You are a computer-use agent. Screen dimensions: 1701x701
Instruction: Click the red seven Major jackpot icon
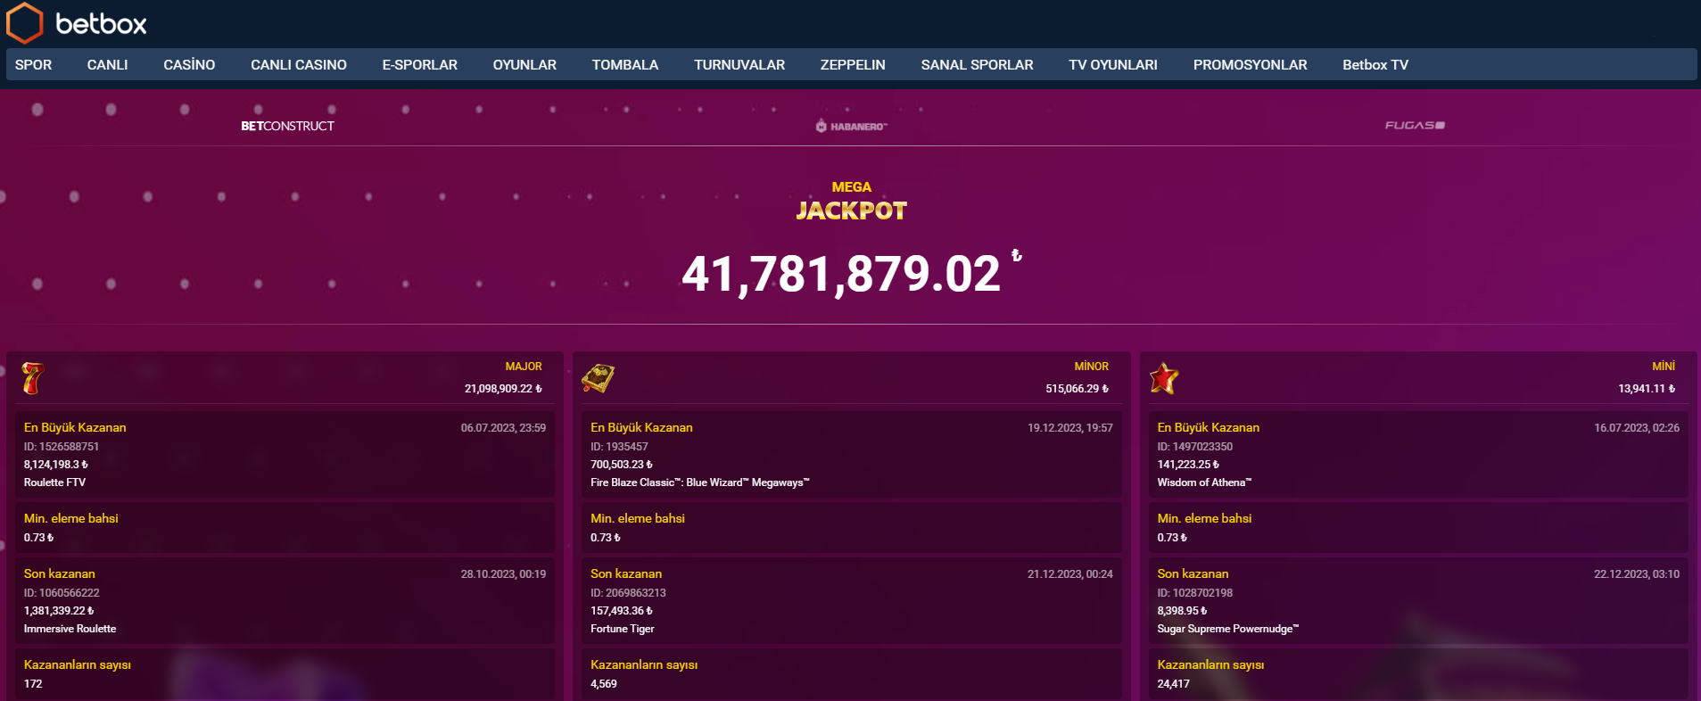point(33,378)
